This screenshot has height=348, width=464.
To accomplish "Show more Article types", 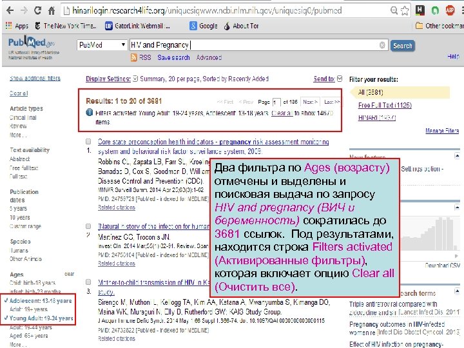I will [18, 135].
